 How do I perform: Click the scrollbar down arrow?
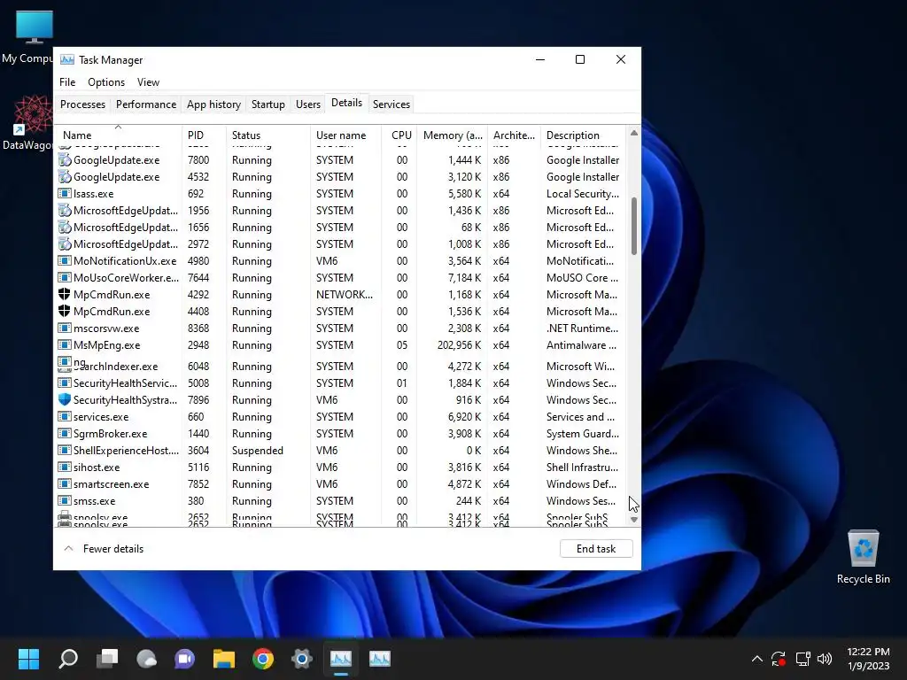click(634, 520)
